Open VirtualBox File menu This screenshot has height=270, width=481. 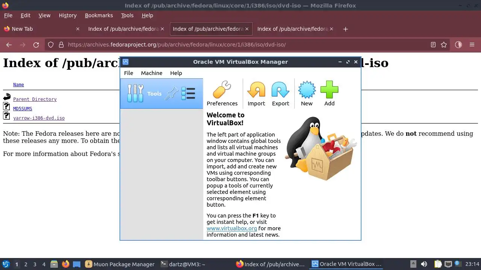click(x=129, y=73)
